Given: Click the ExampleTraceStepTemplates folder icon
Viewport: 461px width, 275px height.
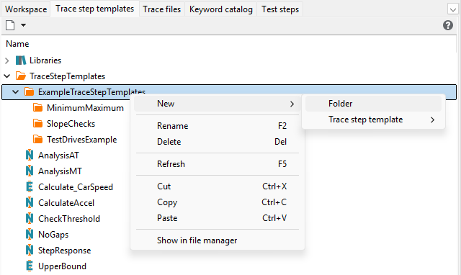Looking at the screenshot, I should tap(29, 92).
